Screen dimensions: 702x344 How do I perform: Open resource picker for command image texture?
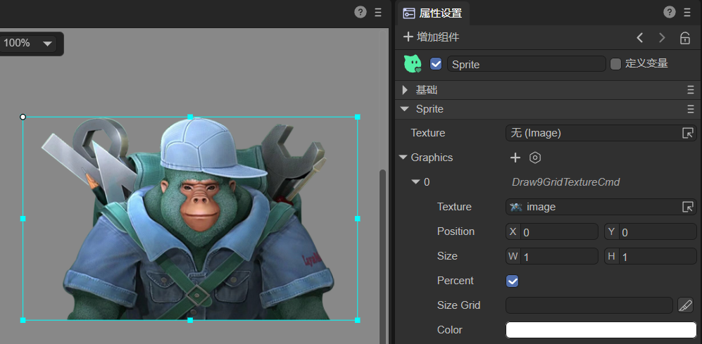point(688,207)
